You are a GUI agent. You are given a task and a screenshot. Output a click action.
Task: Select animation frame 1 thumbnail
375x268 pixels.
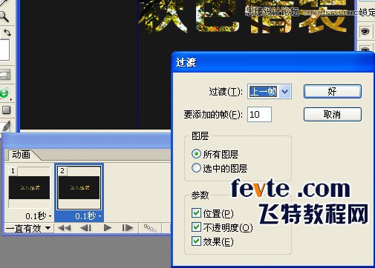[x=29, y=187]
